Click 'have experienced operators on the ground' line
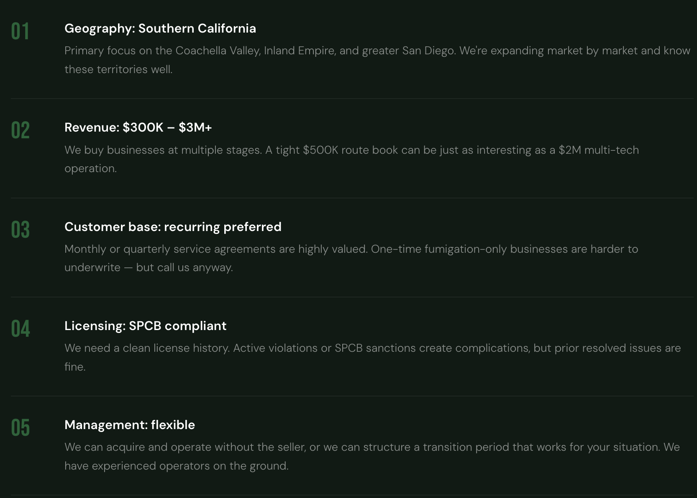 click(176, 466)
